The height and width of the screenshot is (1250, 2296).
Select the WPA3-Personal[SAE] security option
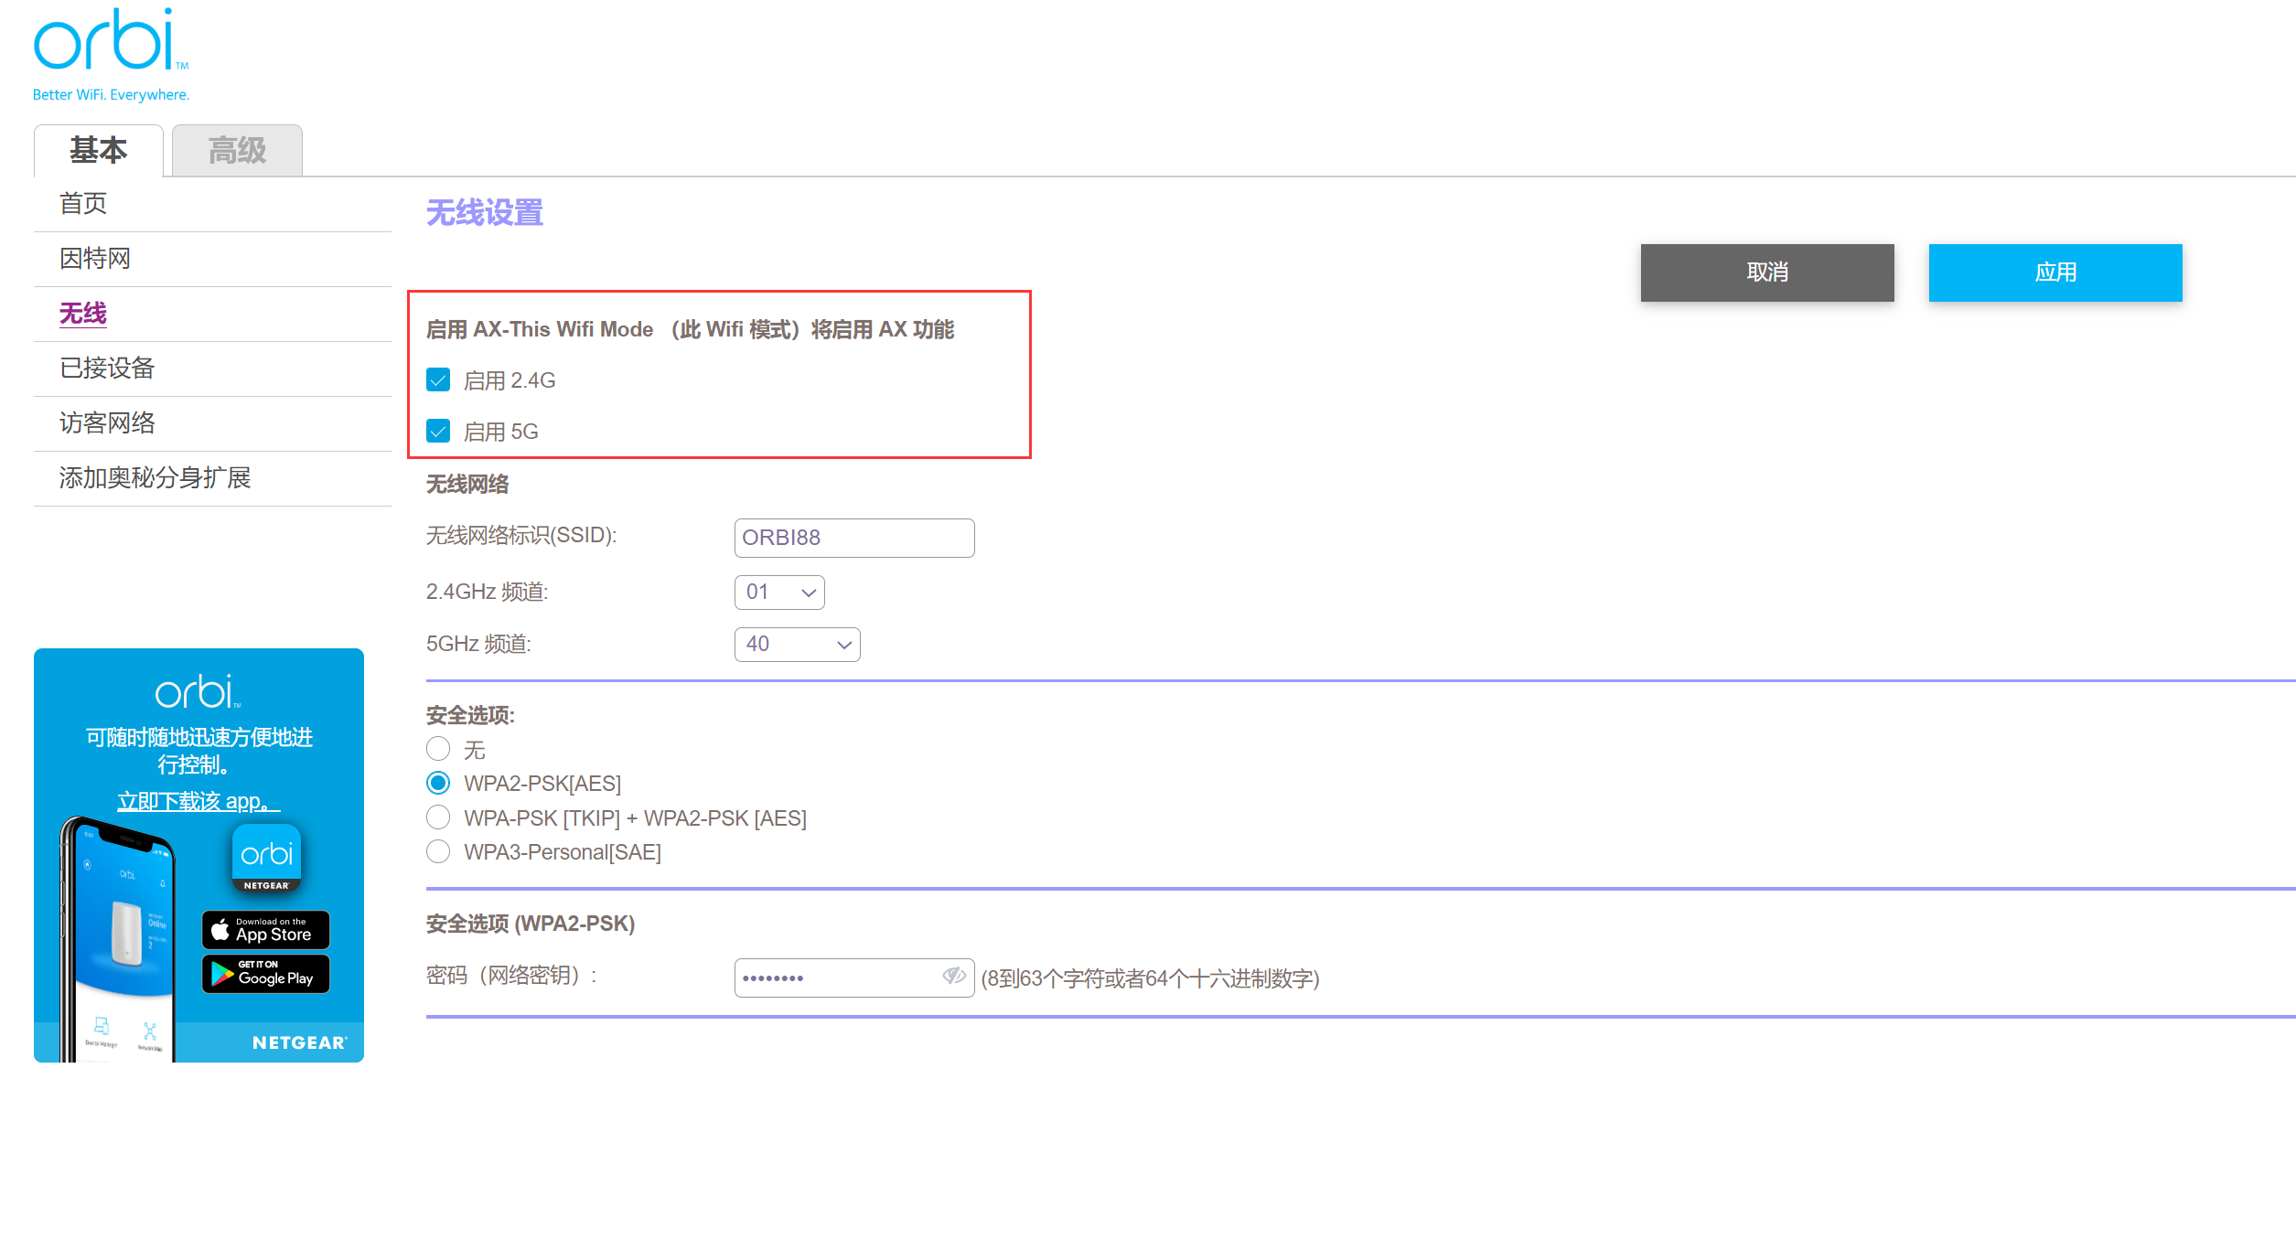click(438, 851)
